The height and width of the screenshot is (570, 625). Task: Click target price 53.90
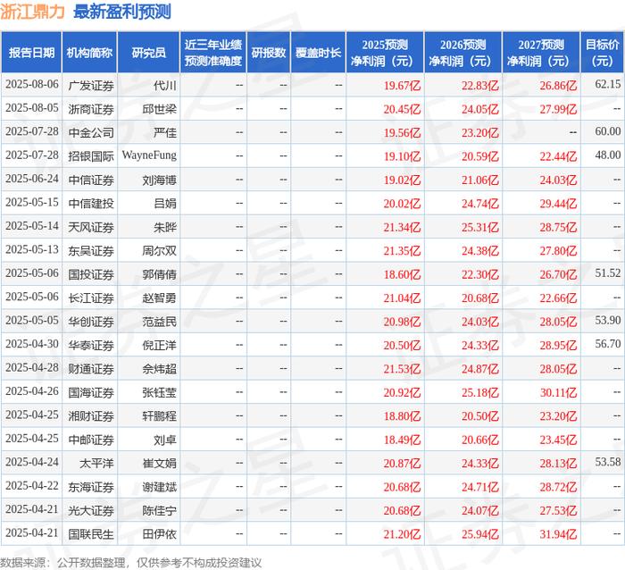[x=608, y=321]
